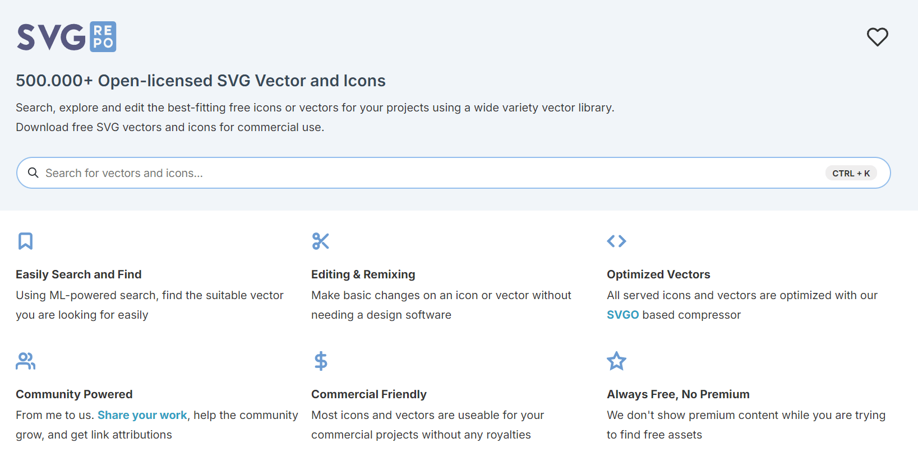Click the 'Commercial Friendly' heading

point(369,394)
